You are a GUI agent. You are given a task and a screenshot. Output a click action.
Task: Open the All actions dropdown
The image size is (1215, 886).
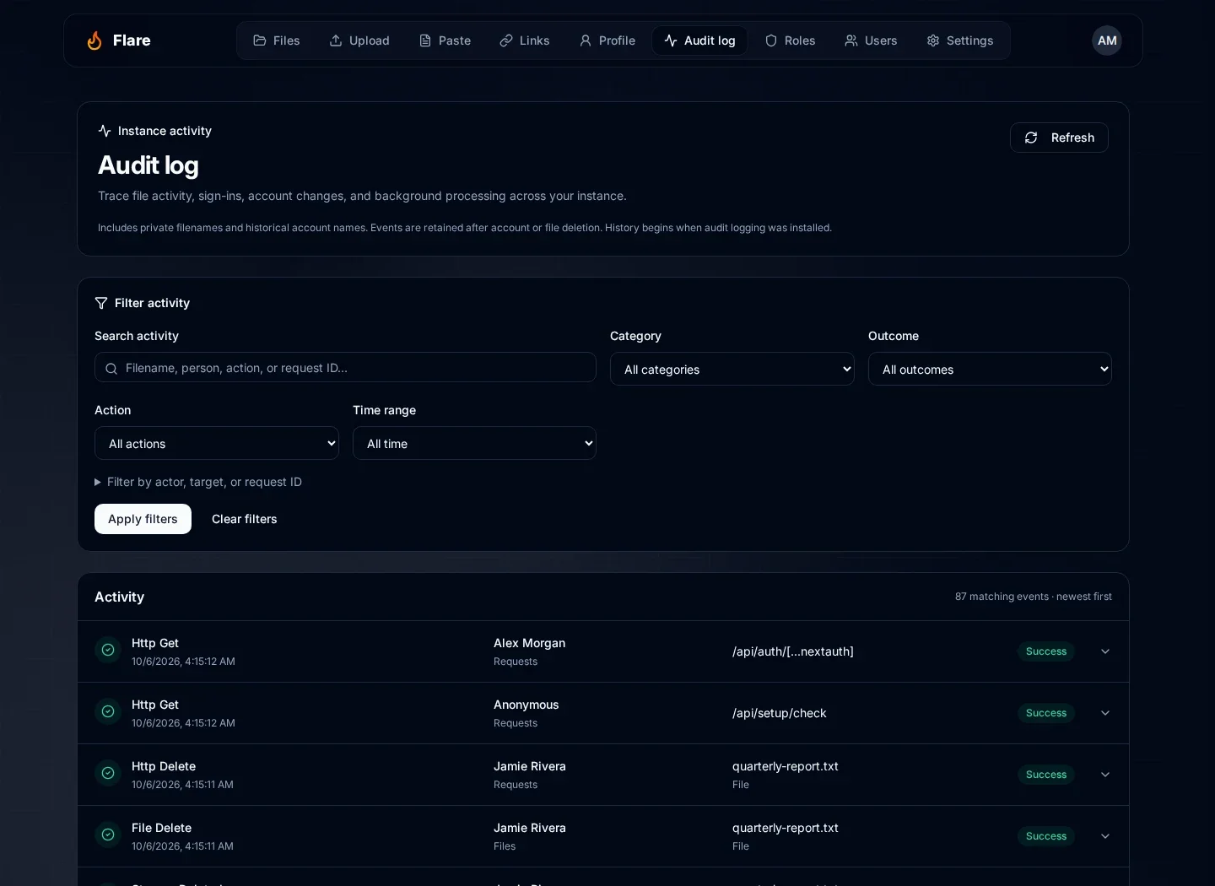(217, 443)
